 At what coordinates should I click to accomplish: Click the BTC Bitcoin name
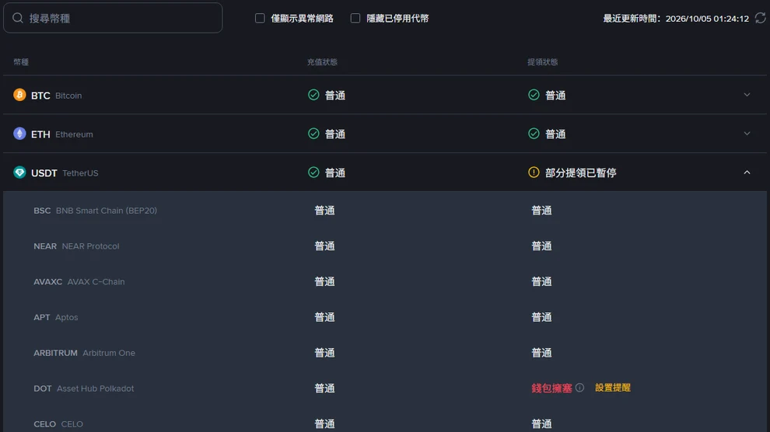[57, 95]
